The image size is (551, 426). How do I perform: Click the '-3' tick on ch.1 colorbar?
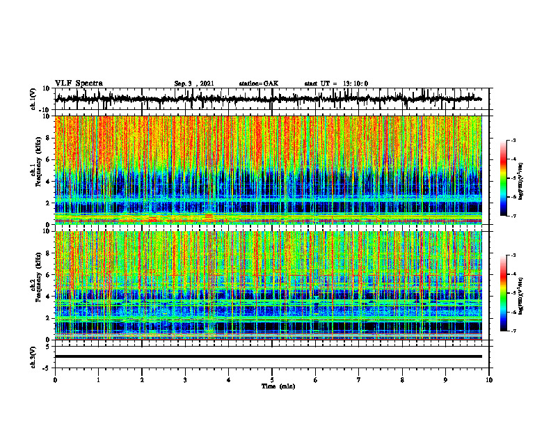[513, 140]
